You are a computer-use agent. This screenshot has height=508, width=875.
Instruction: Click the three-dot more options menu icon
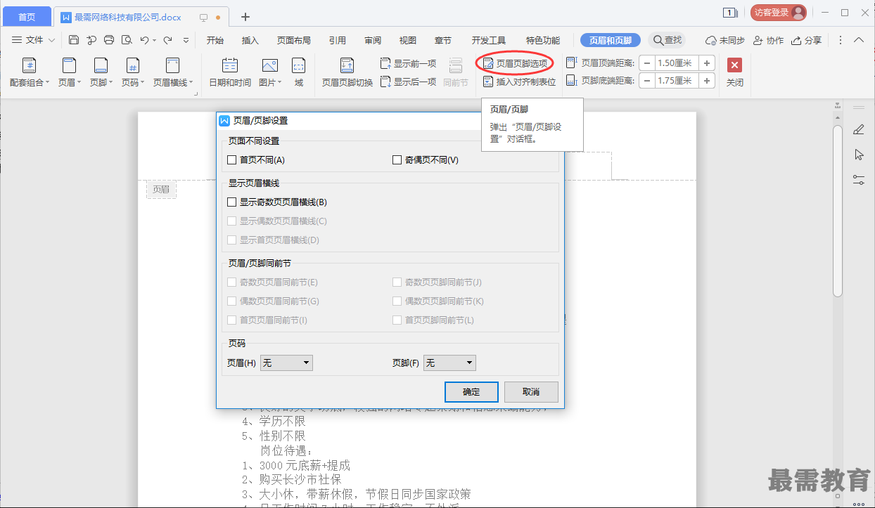[840, 40]
